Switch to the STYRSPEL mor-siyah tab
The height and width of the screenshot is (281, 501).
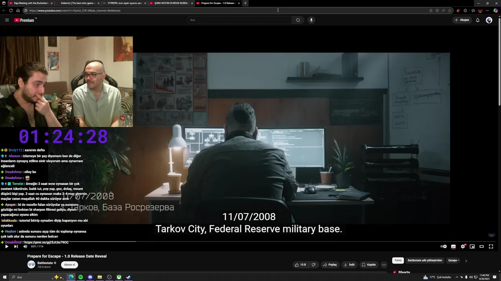(x=124, y=3)
